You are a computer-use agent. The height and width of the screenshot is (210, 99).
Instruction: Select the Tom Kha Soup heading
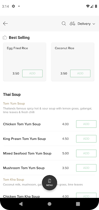[x=14, y=180]
